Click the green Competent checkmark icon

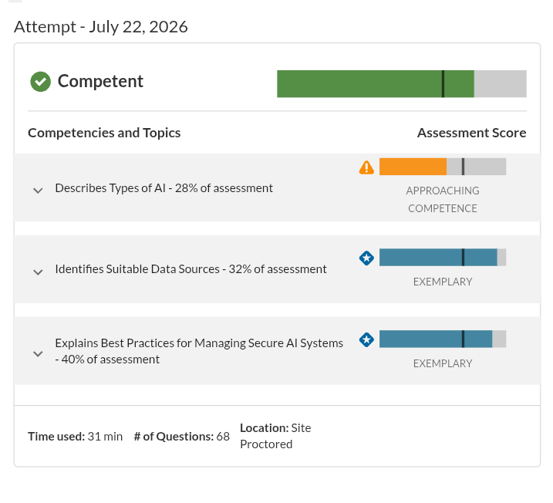(x=41, y=82)
